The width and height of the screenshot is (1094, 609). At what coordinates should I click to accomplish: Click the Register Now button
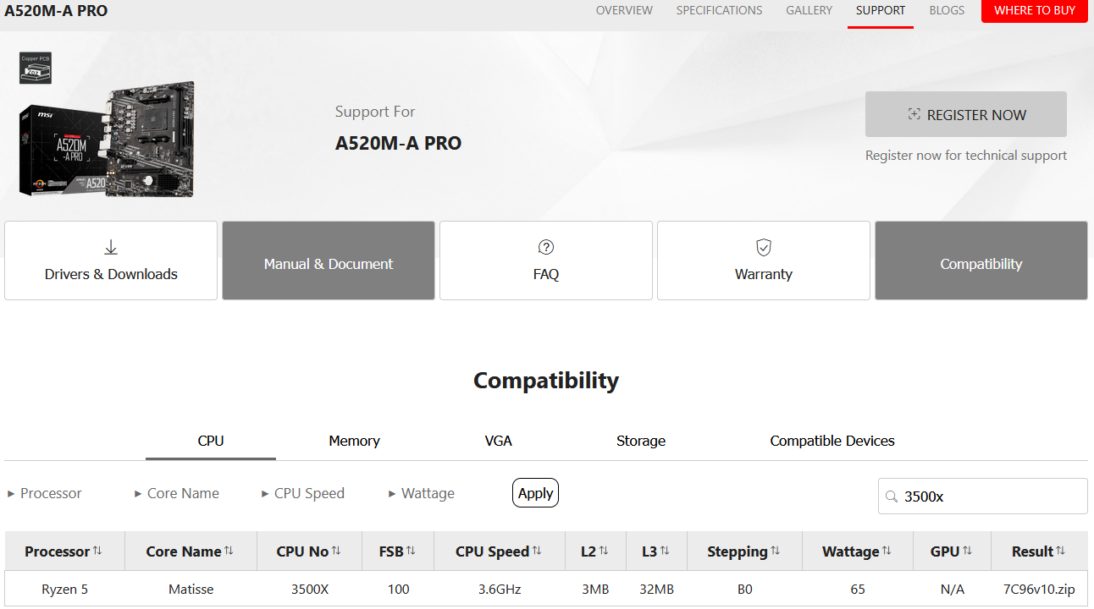pyautogui.click(x=966, y=114)
